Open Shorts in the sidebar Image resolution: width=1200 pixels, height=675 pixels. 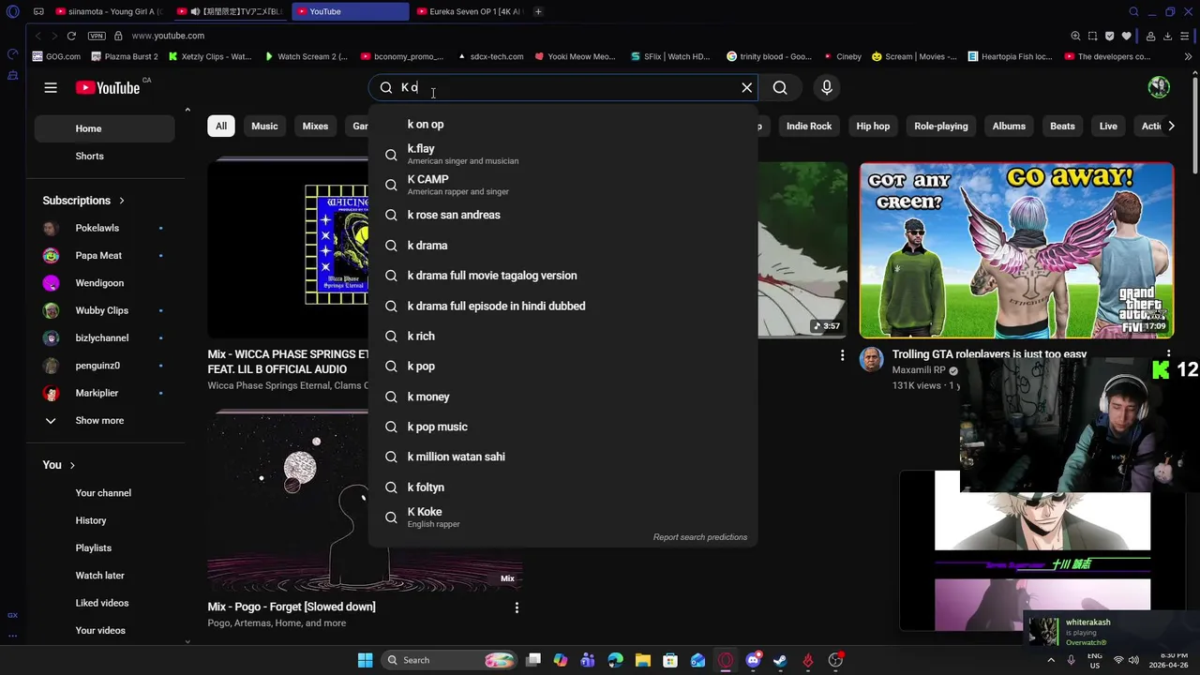(104, 156)
